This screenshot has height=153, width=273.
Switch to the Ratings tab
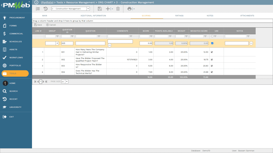point(179,16)
